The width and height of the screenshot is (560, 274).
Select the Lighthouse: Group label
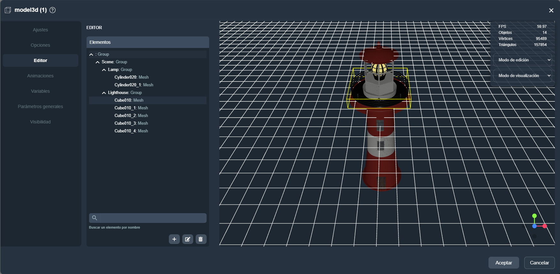pos(125,92)
